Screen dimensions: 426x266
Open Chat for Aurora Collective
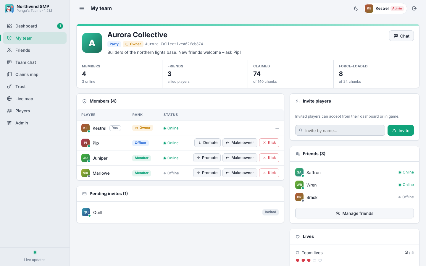pos(401,36)
